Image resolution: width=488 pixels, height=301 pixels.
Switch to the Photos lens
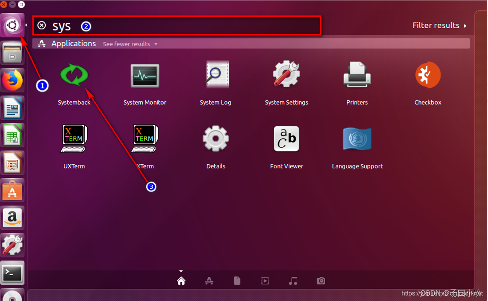click(x=321, y=280)
